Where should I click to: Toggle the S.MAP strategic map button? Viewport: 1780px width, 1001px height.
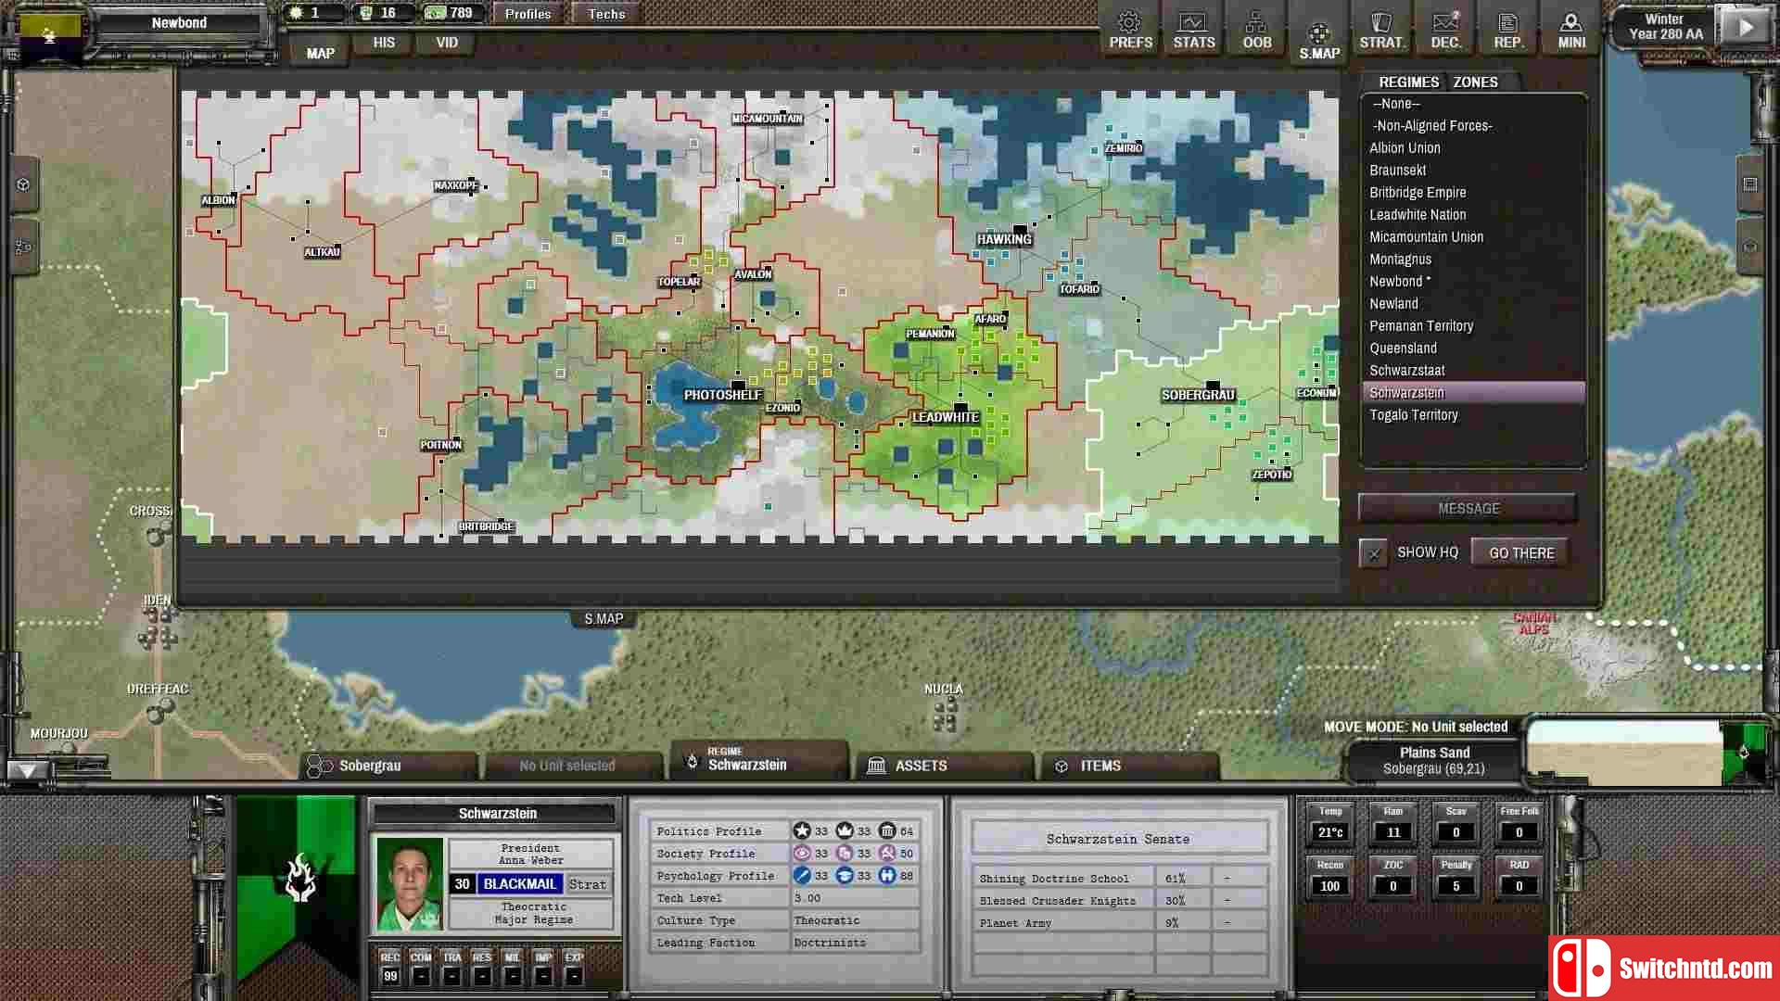click(1318, 39)
